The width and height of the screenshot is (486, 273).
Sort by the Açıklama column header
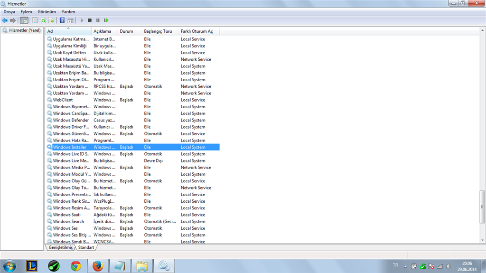[104, 31]
